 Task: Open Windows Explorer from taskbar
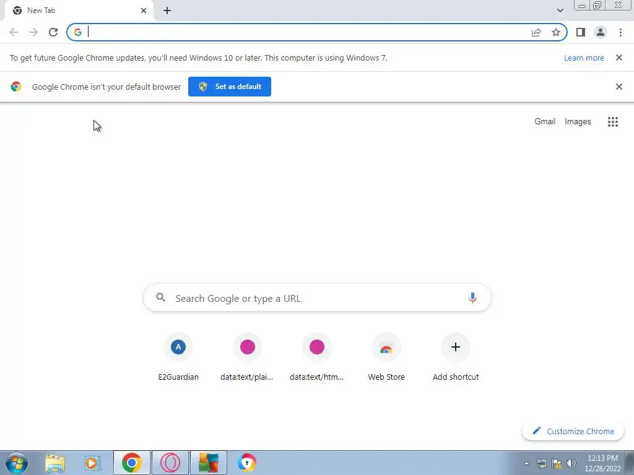[55, 463]
